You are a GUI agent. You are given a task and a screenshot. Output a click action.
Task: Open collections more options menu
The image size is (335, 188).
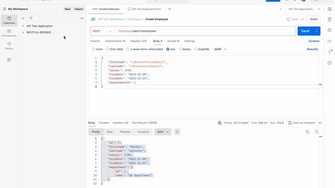[82, 18]
